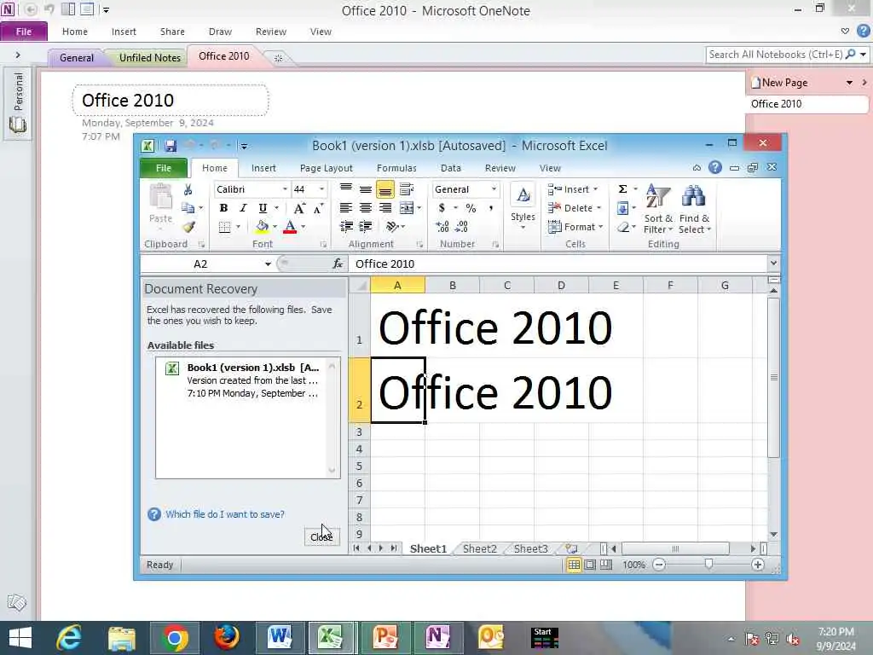Switch to Excel Formulas tab
This screenshot has width=873, height=655.
[396, 168]
